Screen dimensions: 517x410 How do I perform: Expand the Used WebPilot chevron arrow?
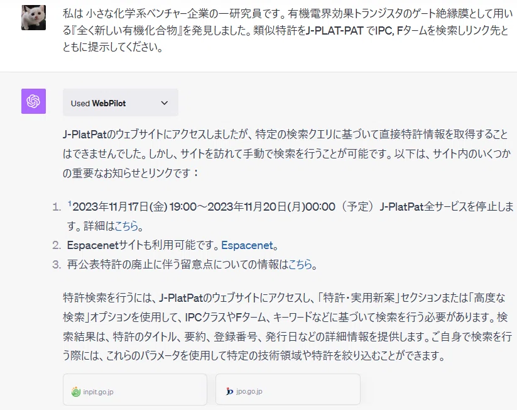pos(164,103)
